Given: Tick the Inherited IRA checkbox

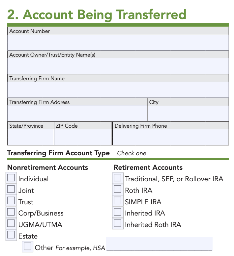Looking at the screenshot, I should click(x=117, y=212).
